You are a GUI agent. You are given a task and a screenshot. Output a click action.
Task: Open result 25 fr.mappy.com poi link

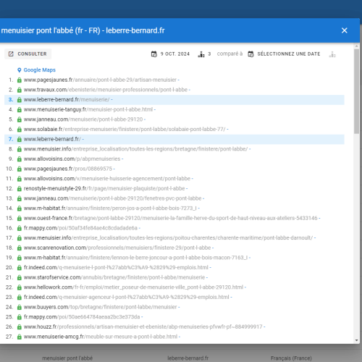(82, 317)
